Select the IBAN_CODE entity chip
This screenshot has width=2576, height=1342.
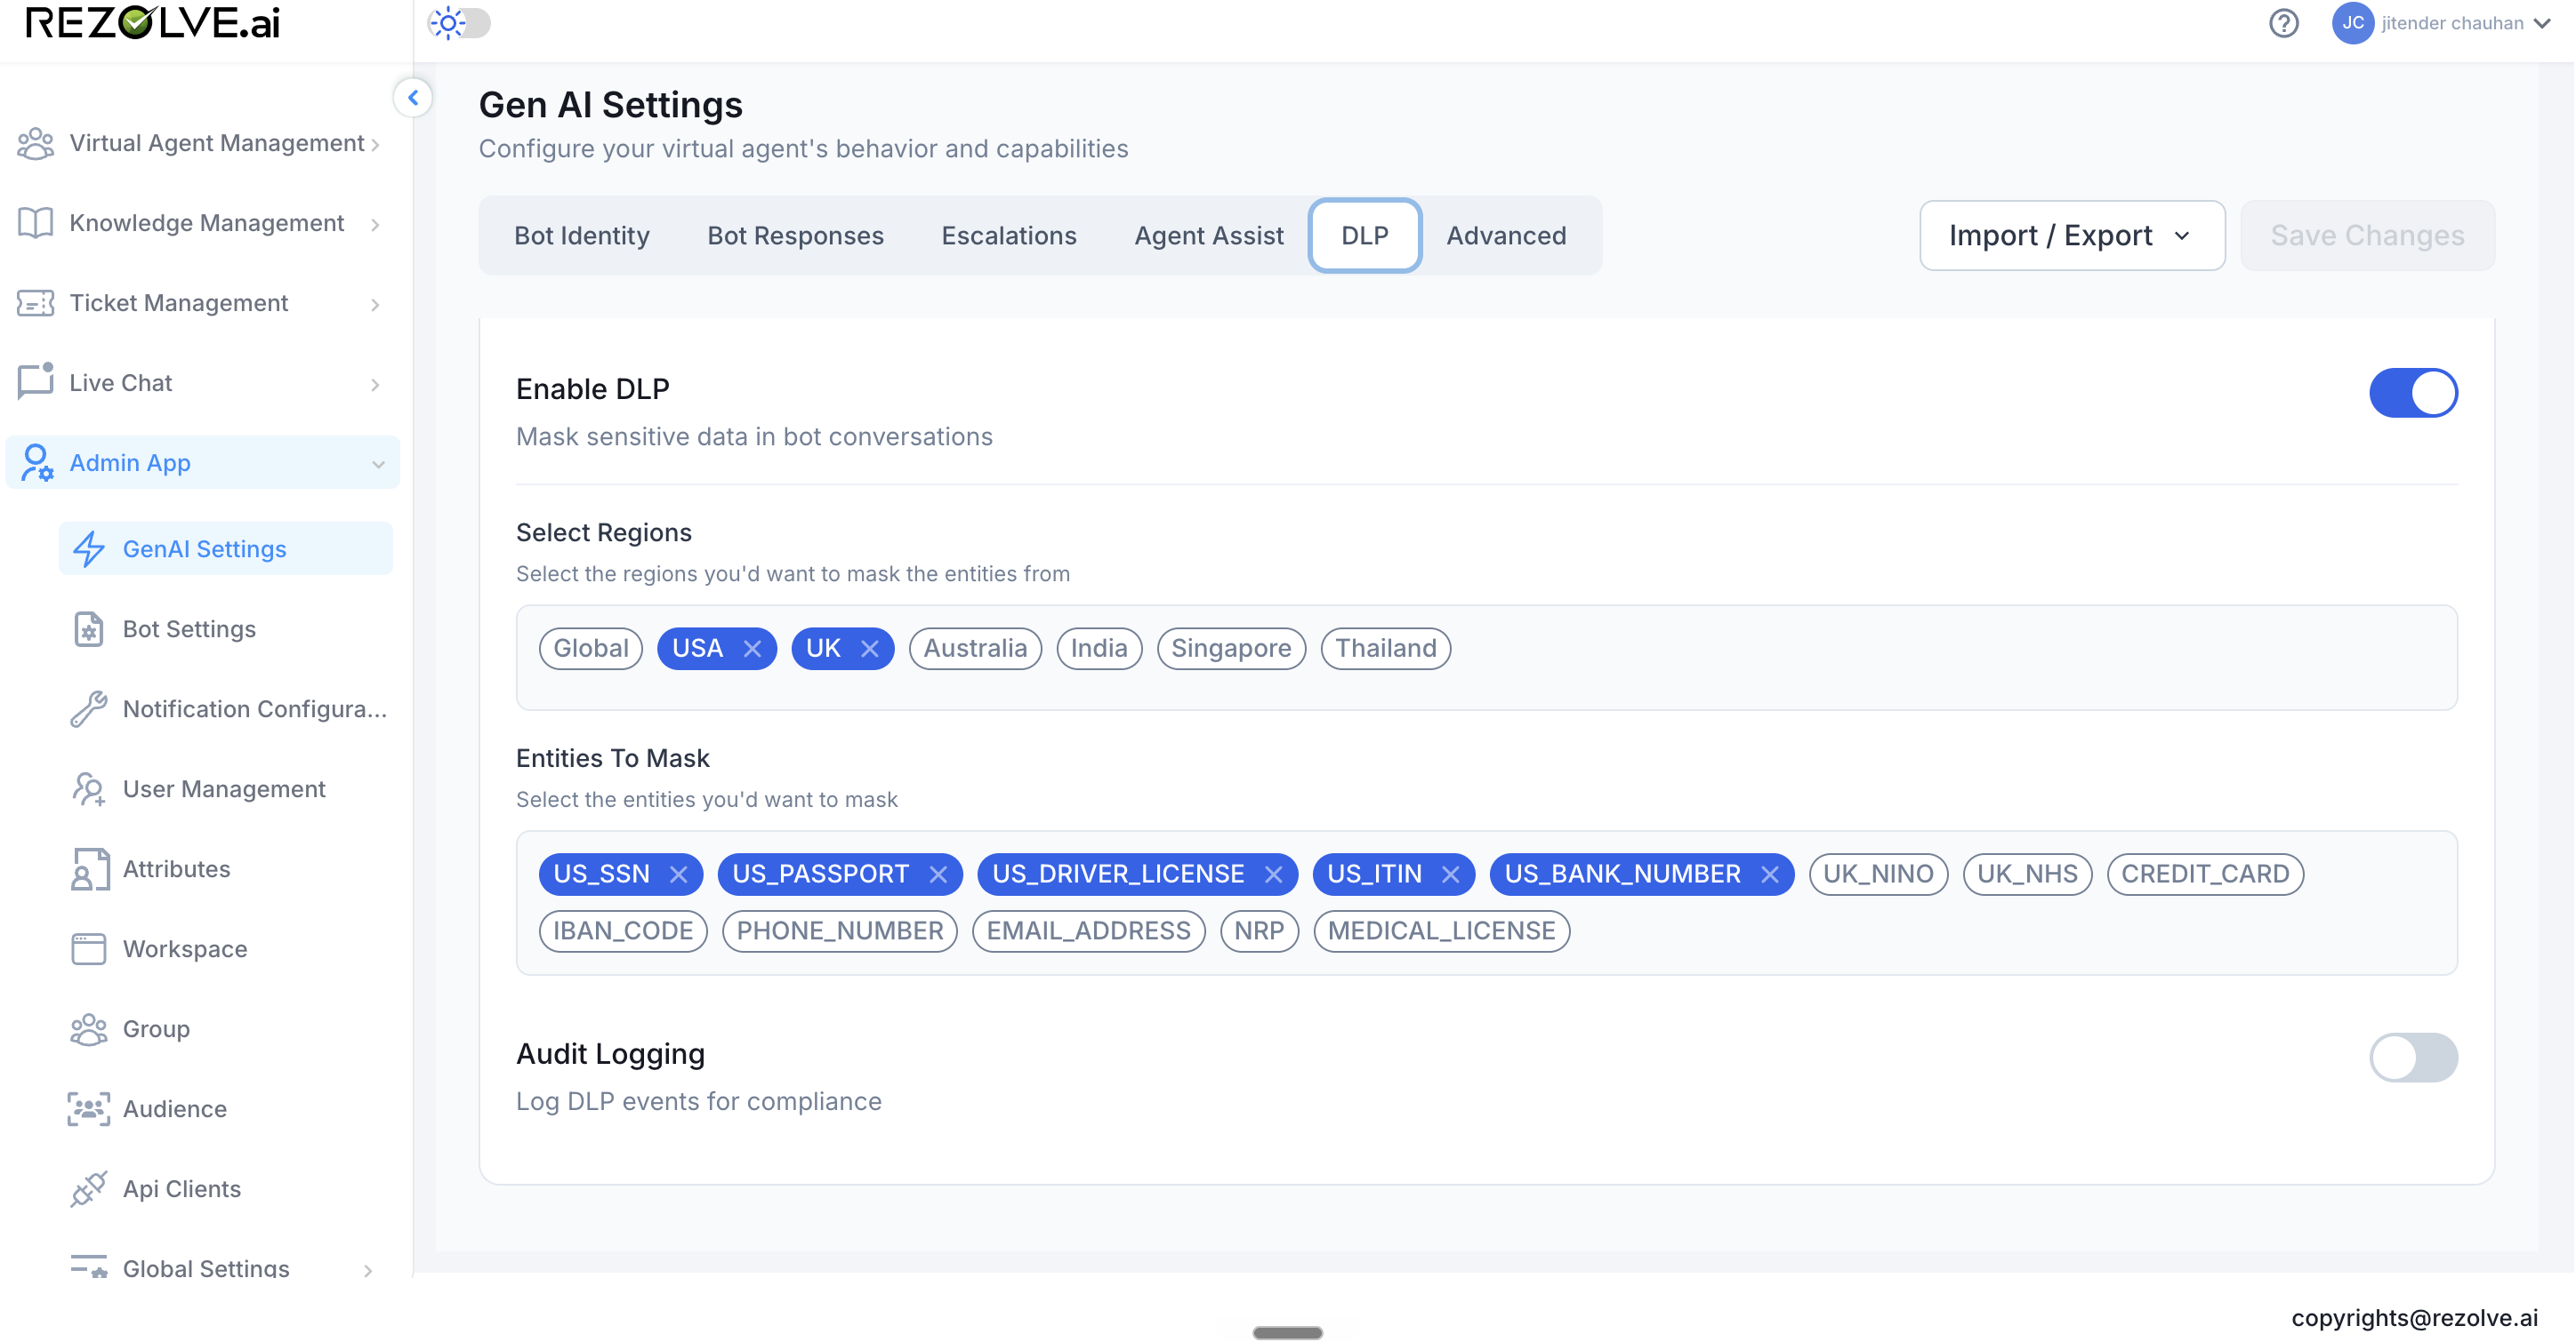(623, 931)
